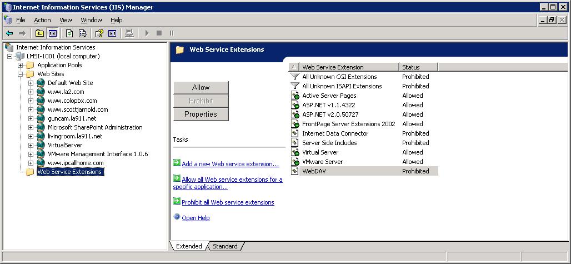Click the Help question-mark toolbar icon

(99, 33)
